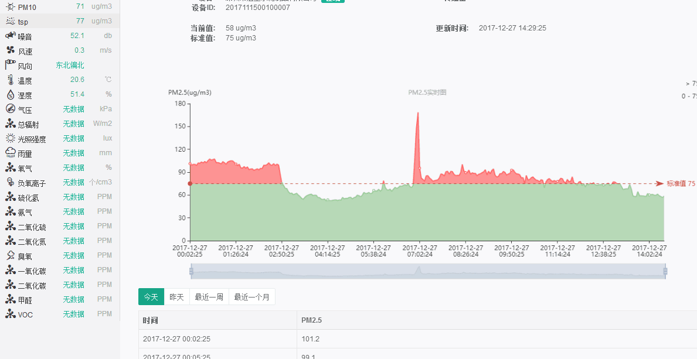Show data for 最近一个月
Viewport: 697px width, 359px height.
pyautogui.click(x=252, y=297)
